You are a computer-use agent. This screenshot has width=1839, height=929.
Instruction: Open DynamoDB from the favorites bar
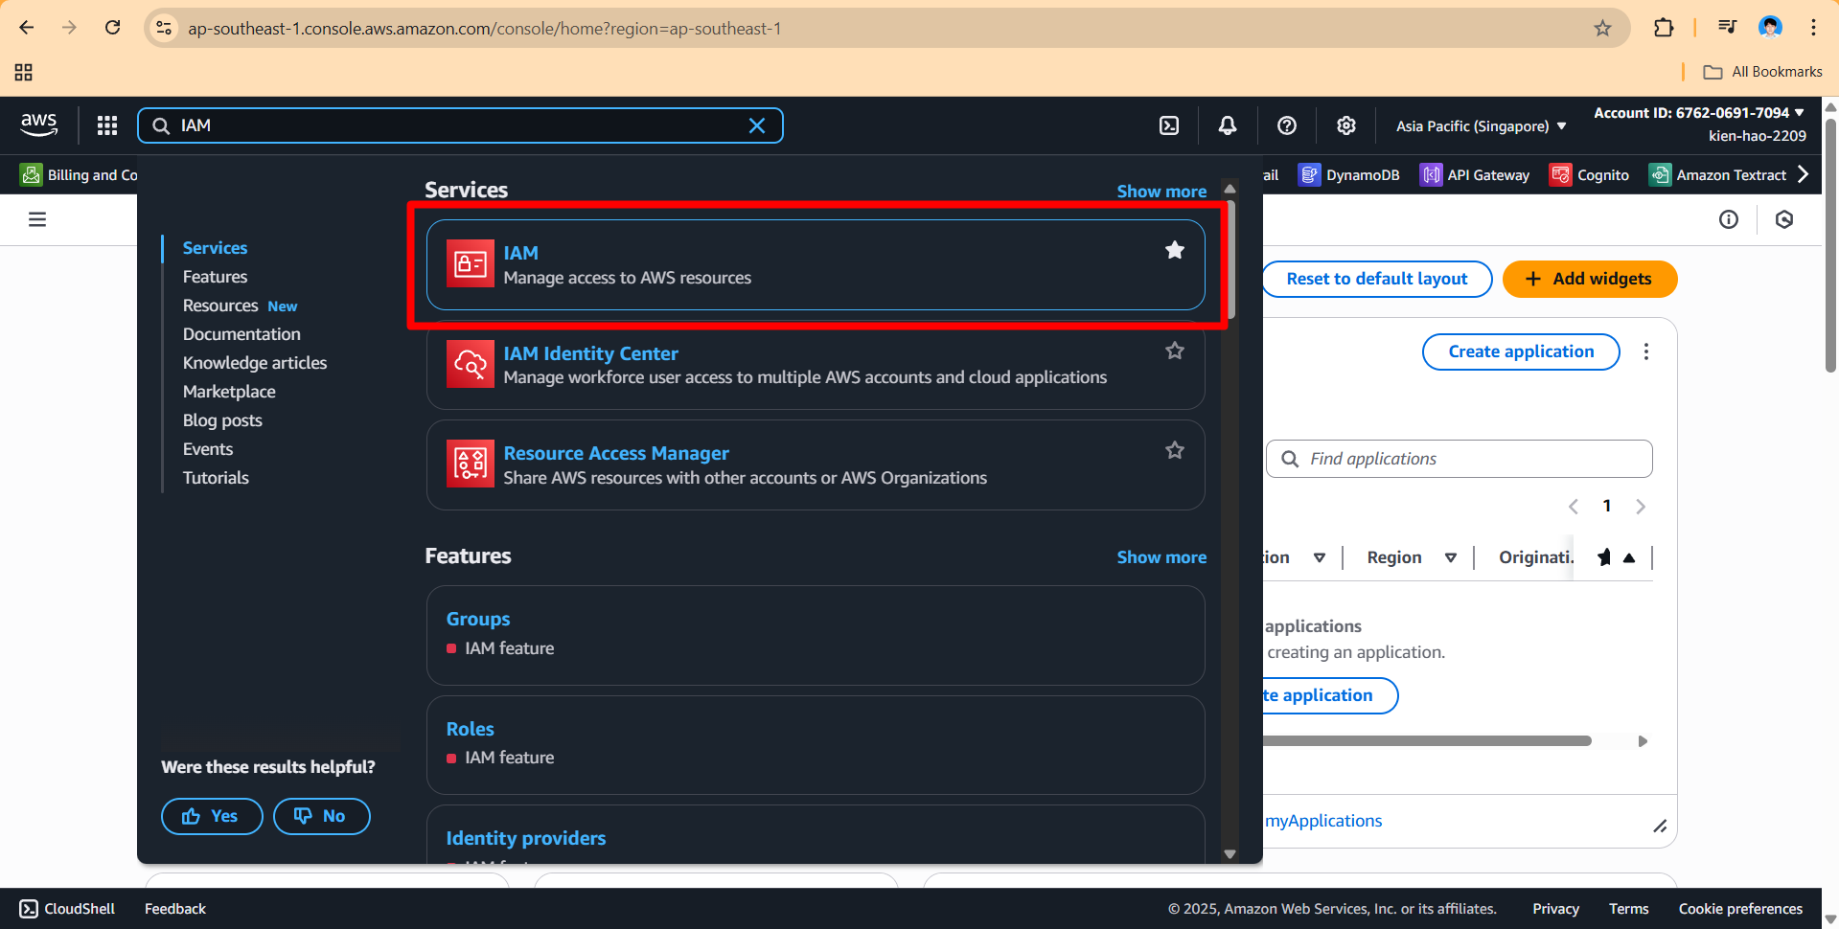click(x=1349, y=174)
